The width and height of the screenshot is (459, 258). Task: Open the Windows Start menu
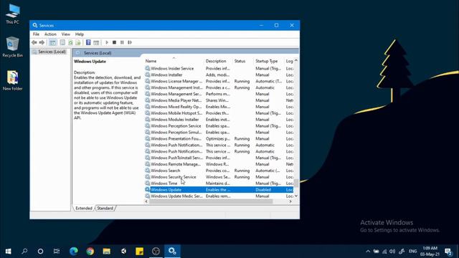click(8, 252)
